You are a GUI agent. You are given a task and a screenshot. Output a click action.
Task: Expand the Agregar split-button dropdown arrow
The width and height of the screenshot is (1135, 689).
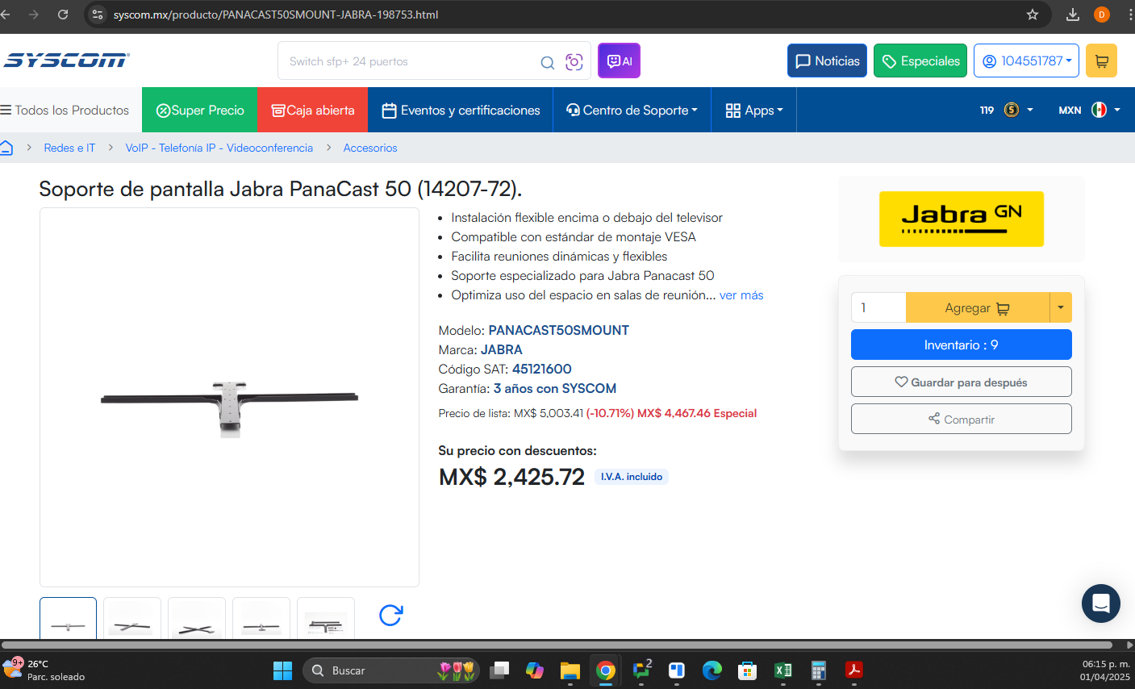pos(1060,307)
